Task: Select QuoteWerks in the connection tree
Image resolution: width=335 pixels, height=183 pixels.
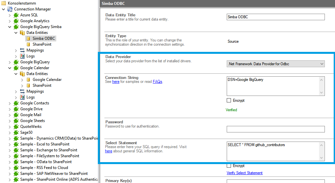Action: pos(31,127)
